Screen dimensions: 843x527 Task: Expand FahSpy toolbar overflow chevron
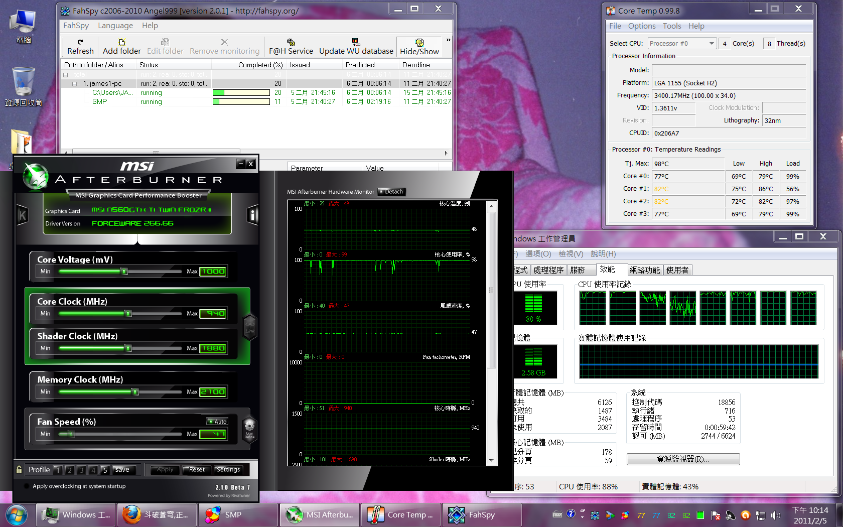pyautogui.click(x=448, y=40)
